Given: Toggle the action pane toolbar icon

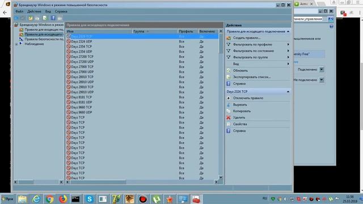Looking at the screenshot, I should [60, 18].
